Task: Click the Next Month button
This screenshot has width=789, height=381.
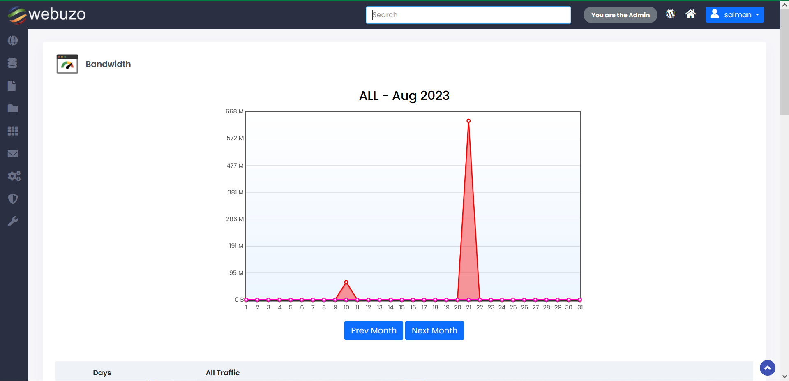Action: (434, 330)
